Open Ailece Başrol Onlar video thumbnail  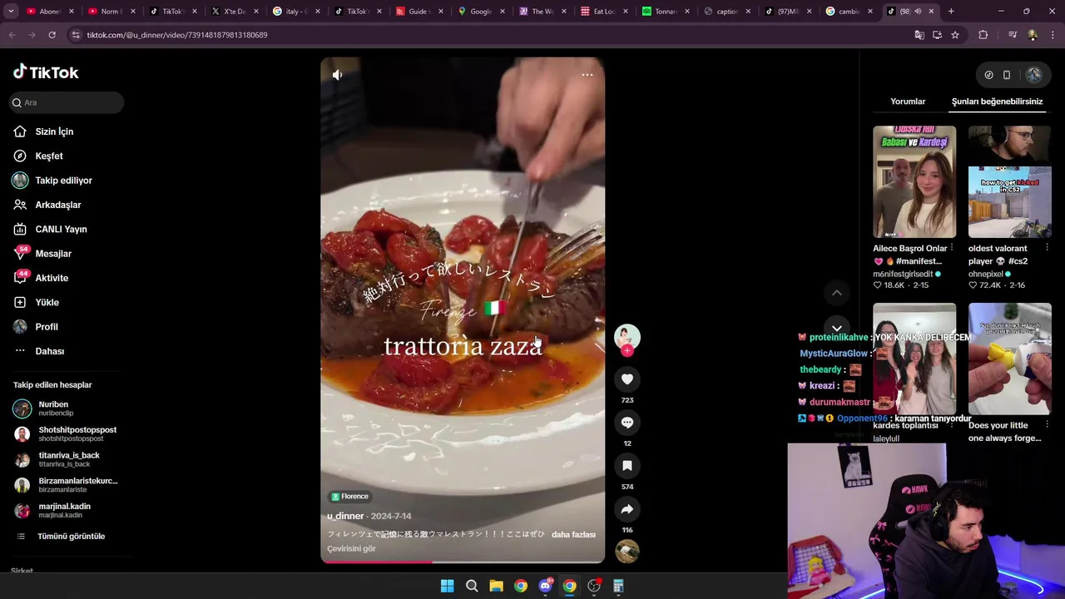914,181
